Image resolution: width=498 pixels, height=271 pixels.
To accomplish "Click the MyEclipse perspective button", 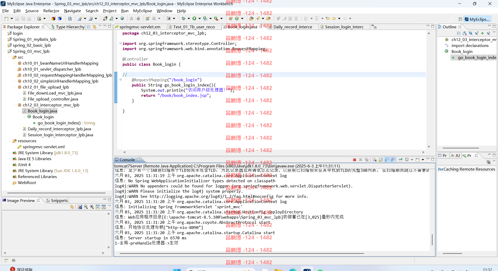I will pyautogui.click(x=477, y=19).
